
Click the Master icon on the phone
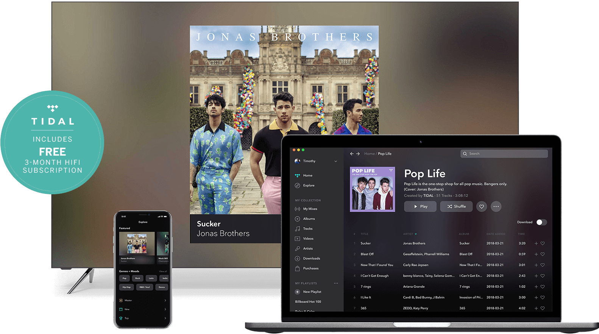pos(121,300)
